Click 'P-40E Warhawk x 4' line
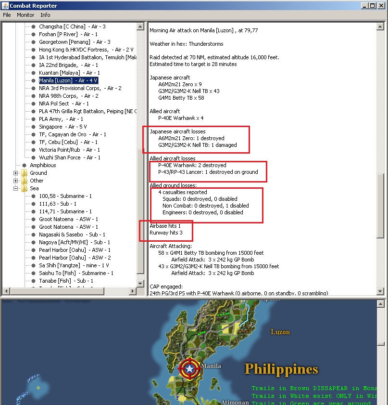388x405 pixels. click(x=181, y=118)
